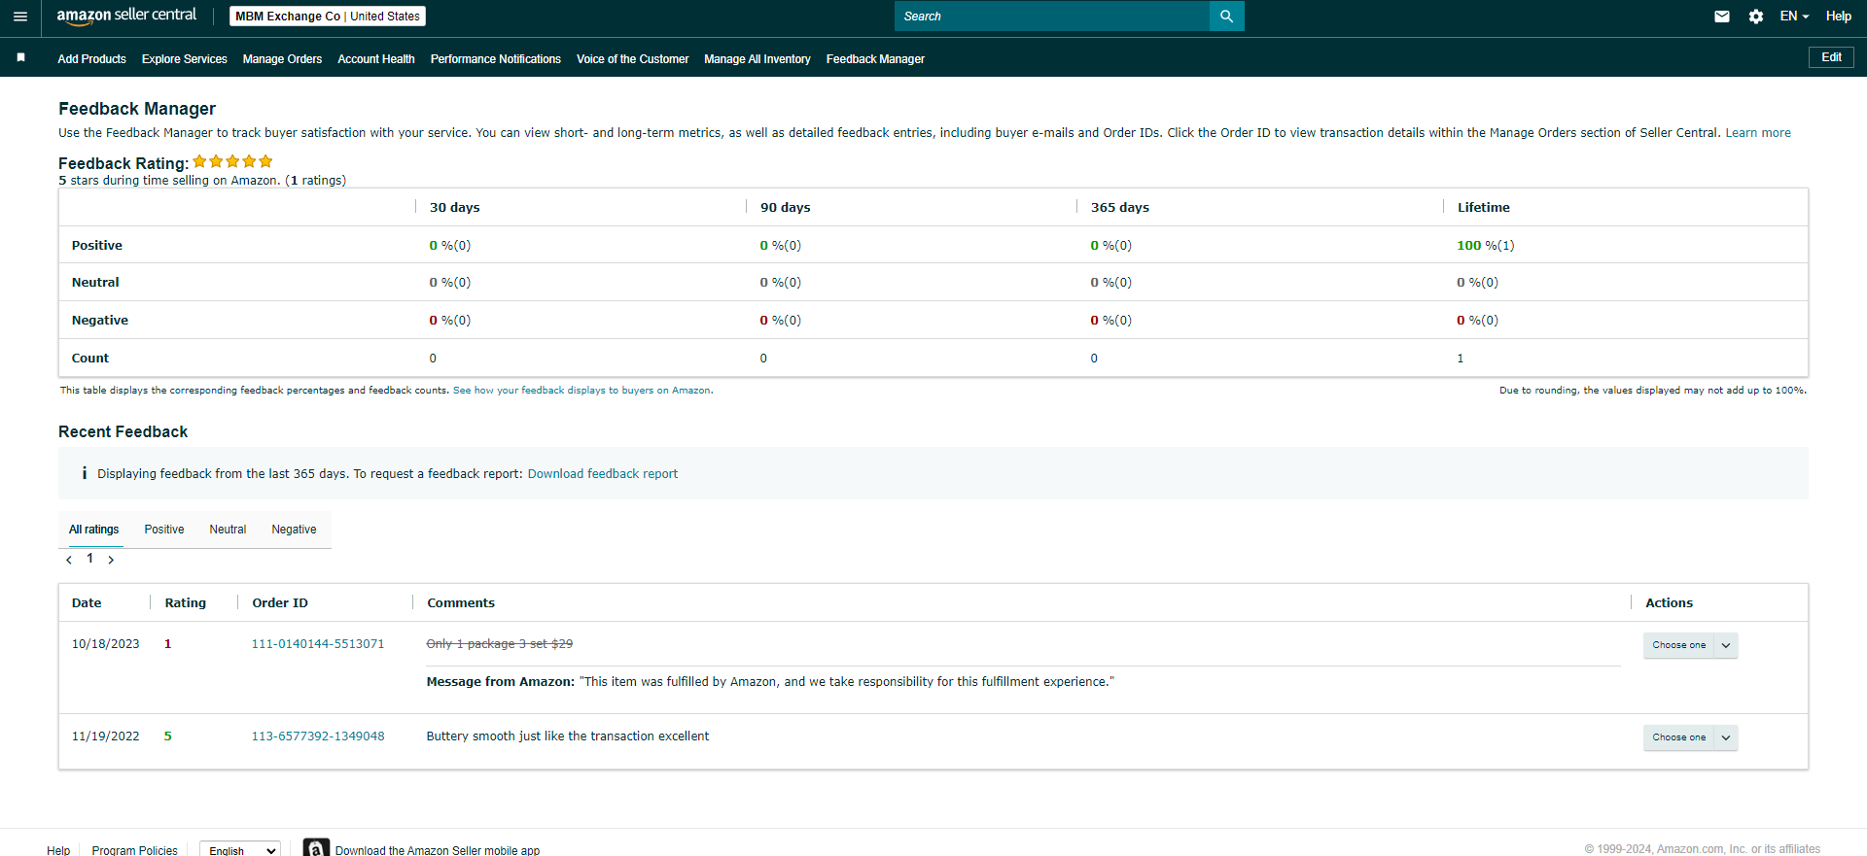Open Program Policies footer link
1867x856 pixels.
pyautogui.click(x=135, y=850)
